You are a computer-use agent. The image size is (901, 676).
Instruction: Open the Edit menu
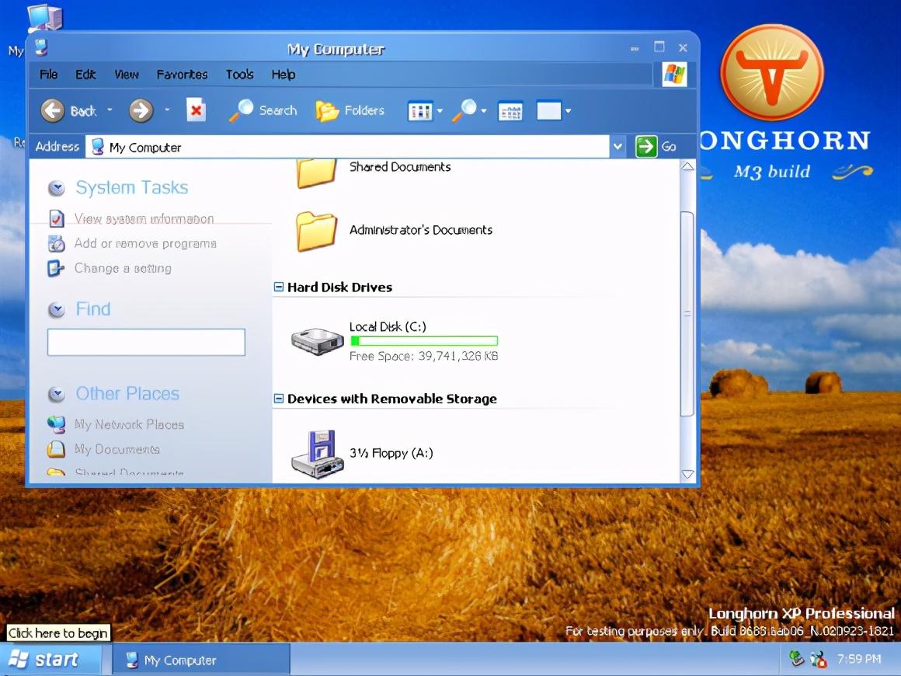pyautogui.click(x=85, y=74)
